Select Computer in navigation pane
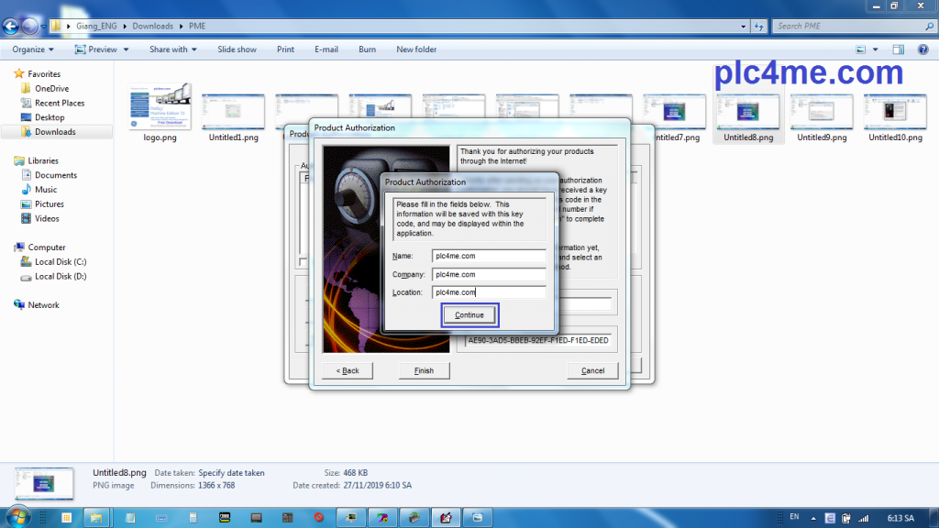 [46, 247]
